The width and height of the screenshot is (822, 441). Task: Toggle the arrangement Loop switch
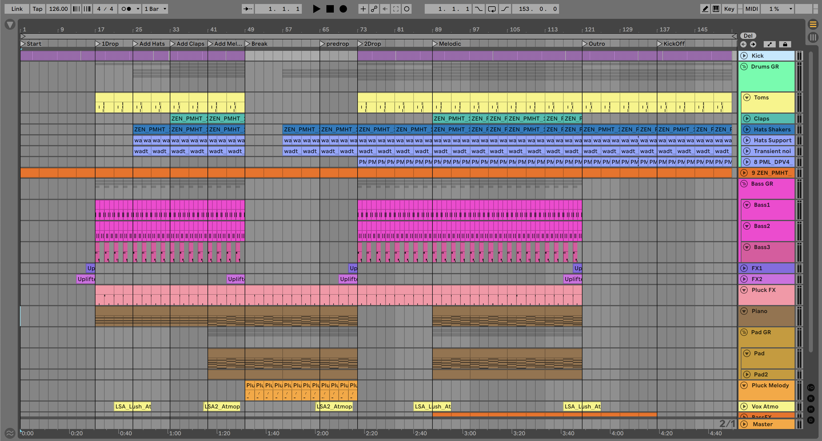point(492,9)
